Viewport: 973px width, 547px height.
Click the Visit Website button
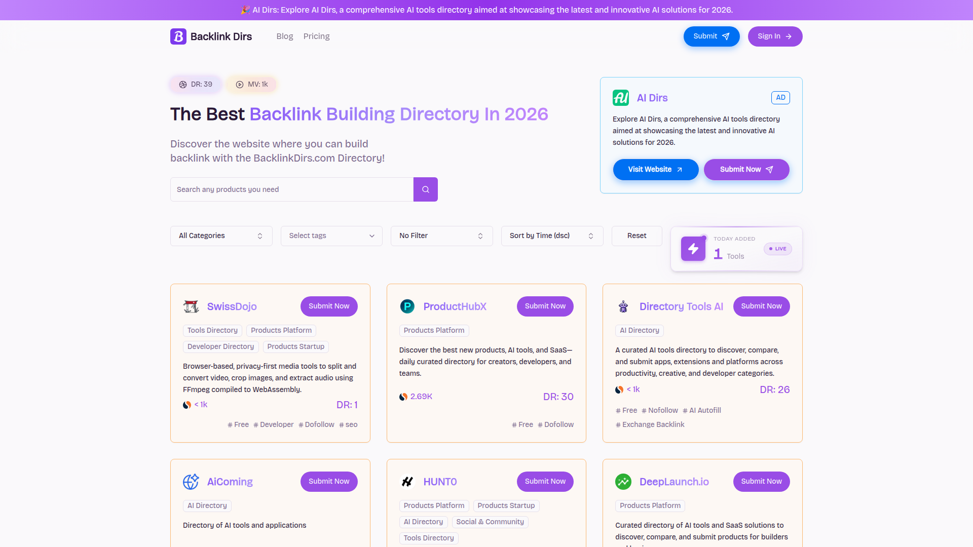point(655,169)
